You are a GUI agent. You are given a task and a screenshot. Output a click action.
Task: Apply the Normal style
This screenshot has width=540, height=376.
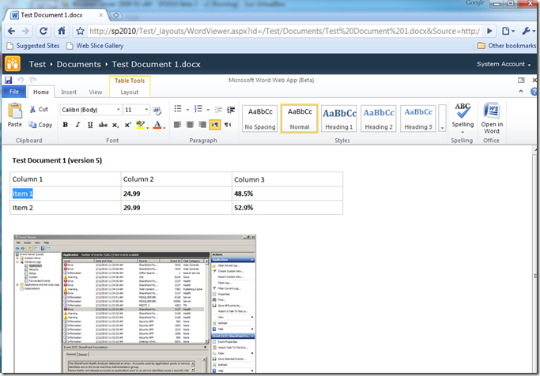[300, 118]
